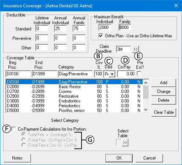Viewport: 182px width, 165px height.
Task: Toggle Ortho Plan lifetime max checkbox
Action: [x=101, y=35]
